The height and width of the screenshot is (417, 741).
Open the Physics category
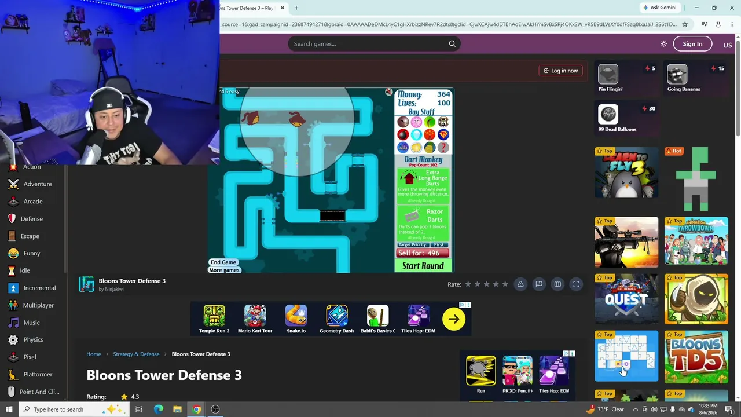click(x=32, y=340)
